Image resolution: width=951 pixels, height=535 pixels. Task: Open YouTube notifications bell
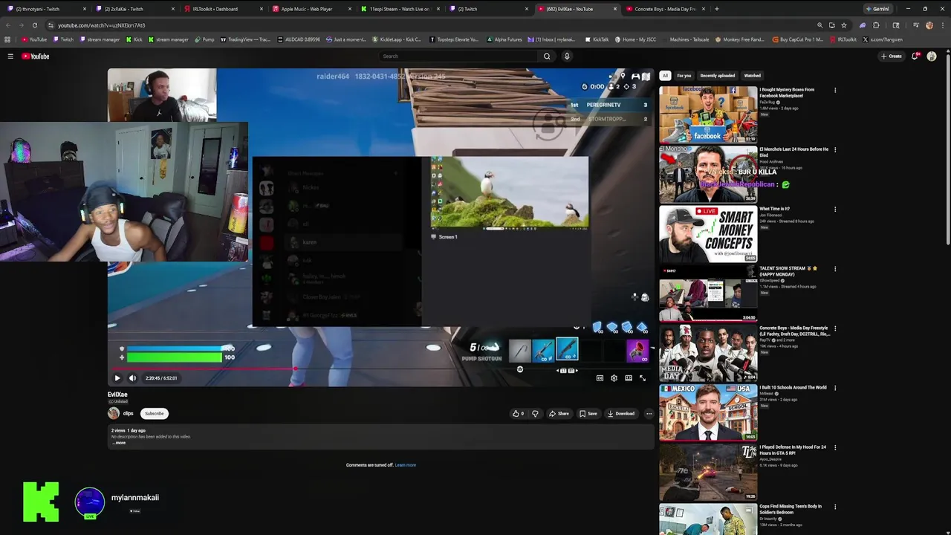click(x=915, y=56)
